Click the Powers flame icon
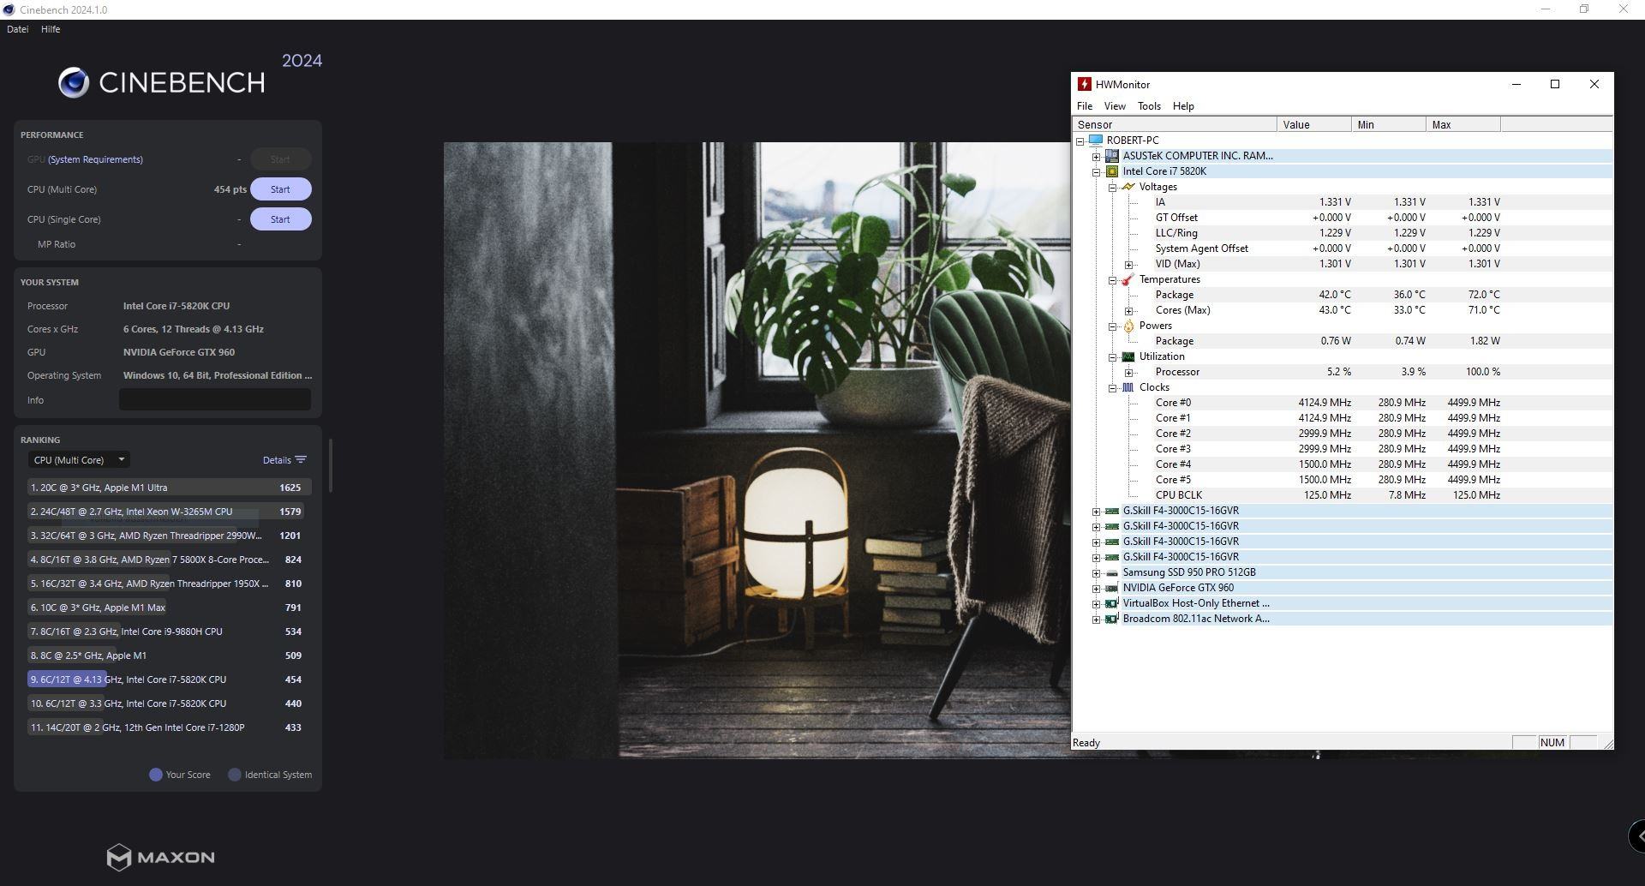 click(1128, 326)
